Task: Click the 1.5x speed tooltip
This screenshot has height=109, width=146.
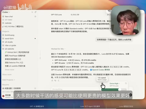Action: 102,79
